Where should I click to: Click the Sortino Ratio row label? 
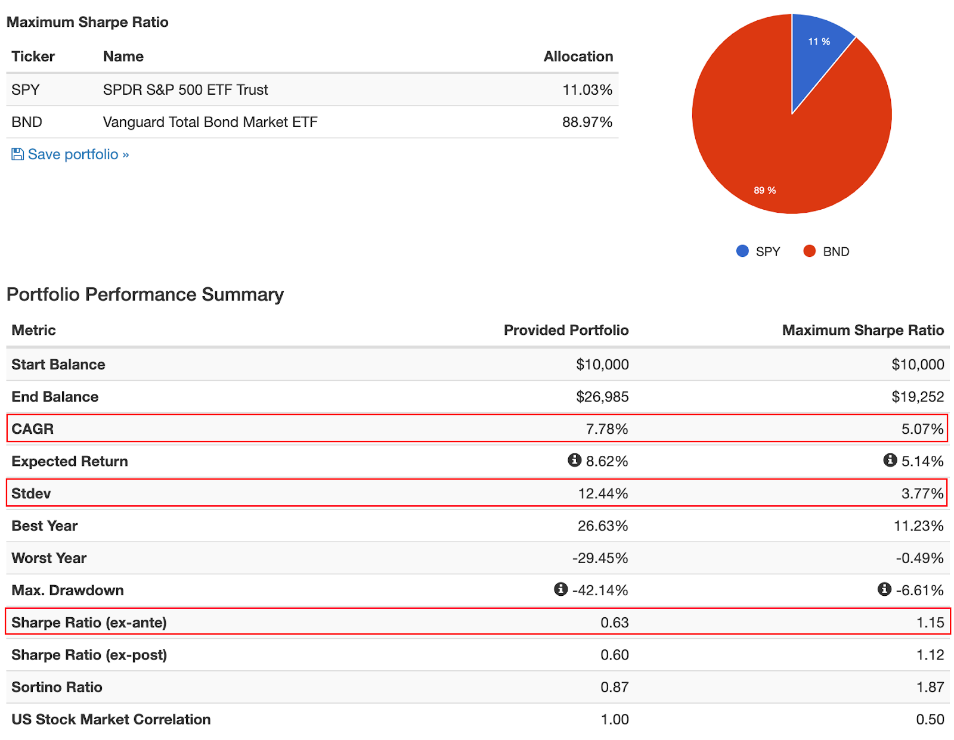pos(57,687)
